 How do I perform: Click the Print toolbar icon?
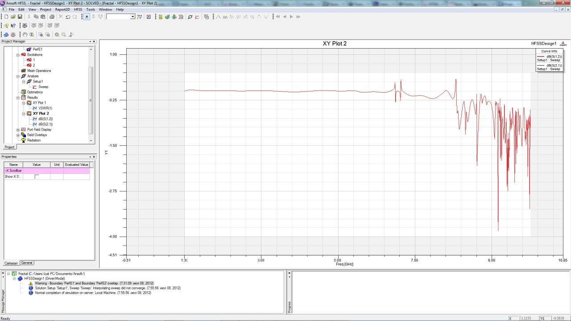tap(52, 17)
